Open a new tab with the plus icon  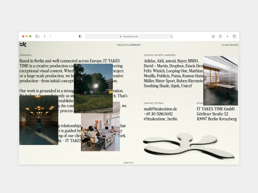point(227,36)
